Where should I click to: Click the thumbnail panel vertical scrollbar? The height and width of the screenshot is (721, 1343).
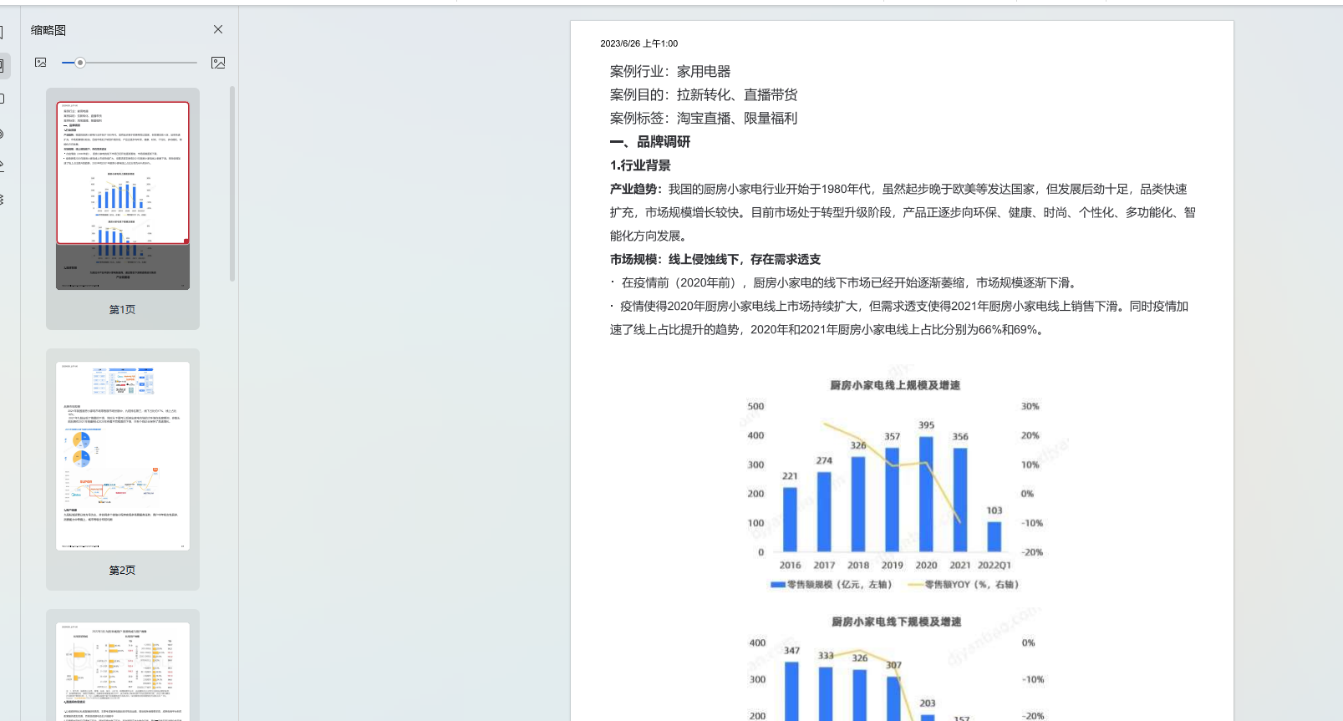point(232,184)
